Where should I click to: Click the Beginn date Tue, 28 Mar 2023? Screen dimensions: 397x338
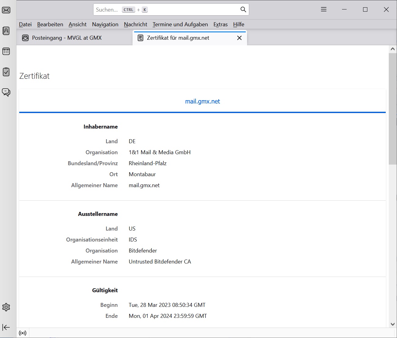pos(167,305)
